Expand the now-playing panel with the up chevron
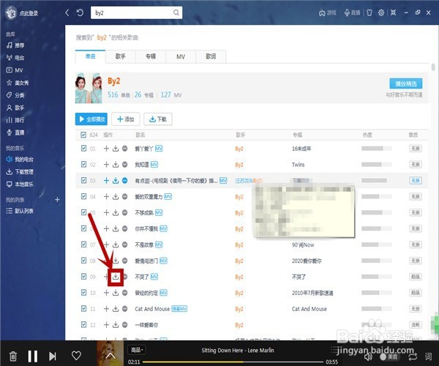This screenshot has height=366, width=439. 110,356
